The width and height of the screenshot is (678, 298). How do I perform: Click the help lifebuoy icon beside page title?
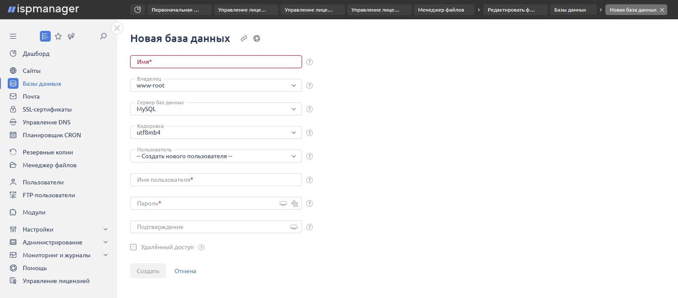(257, 39)
